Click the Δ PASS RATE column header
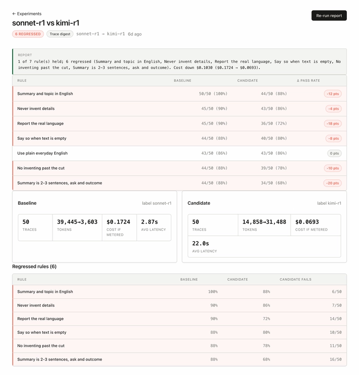Screen dimensions: 359x375 tap(308, 81)
